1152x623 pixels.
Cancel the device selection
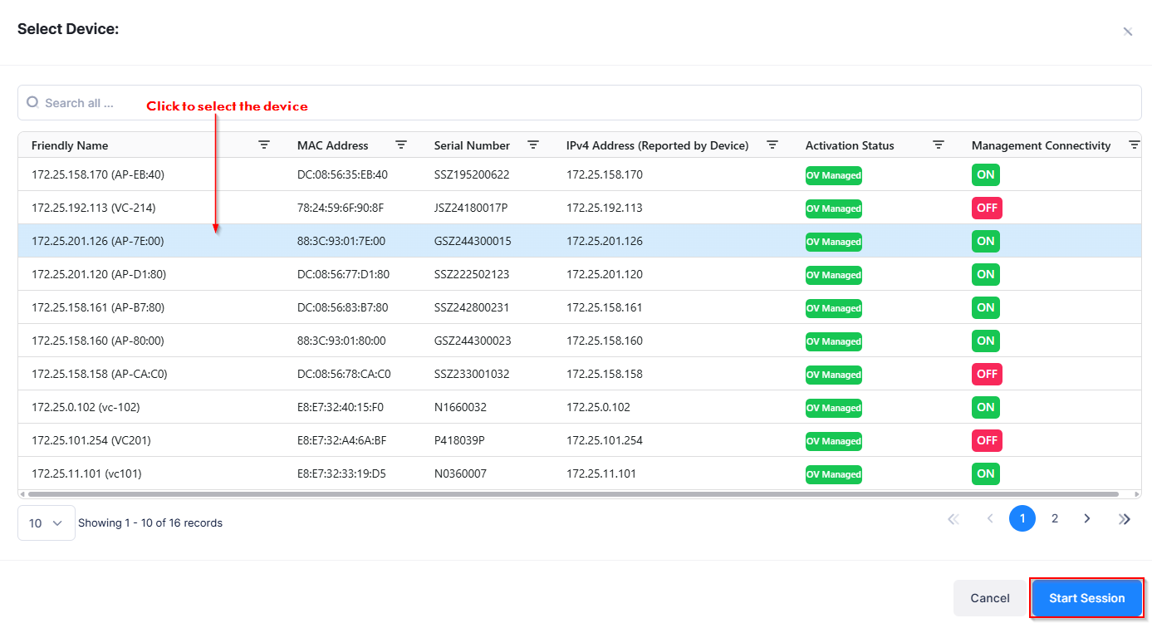pos(990,598)
